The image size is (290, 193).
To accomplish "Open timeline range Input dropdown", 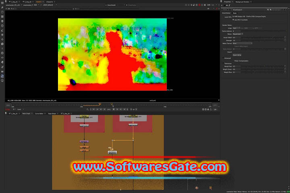I will [21, 109].
